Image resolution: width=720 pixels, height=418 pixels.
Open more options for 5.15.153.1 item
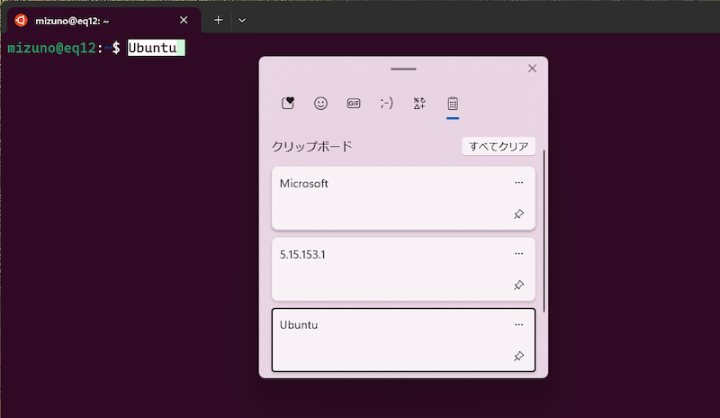coord(519,254)
